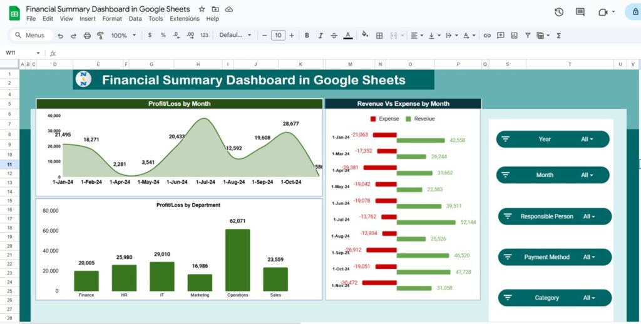This screenshot has height=324, width=641.
Task: Select row 11 header
Action: 9,165
